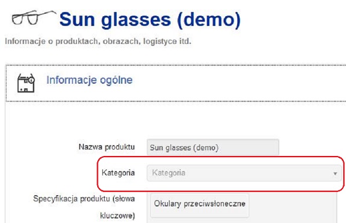
Task: Click the word kluczowe) under Specyfikacja label
Action: (117, 215)
